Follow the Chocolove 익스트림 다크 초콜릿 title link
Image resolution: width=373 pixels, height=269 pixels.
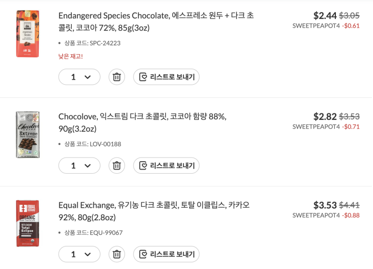[142, 122]
